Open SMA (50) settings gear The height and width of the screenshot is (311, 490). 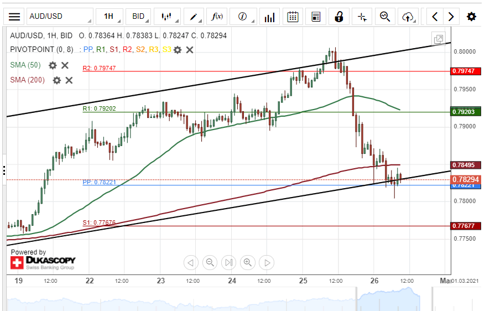click(53, 65)
